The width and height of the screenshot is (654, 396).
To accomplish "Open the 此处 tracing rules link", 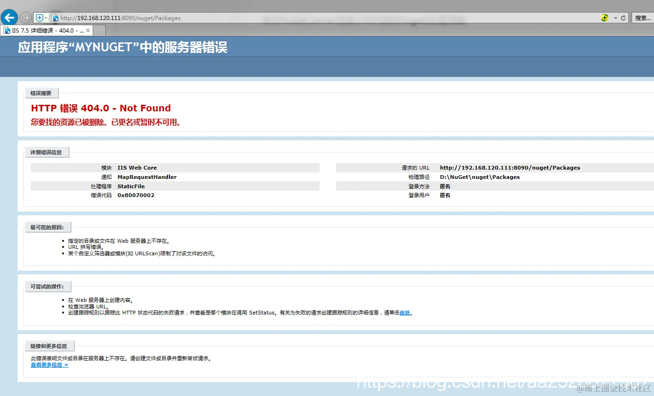I will tap(405, 313).
